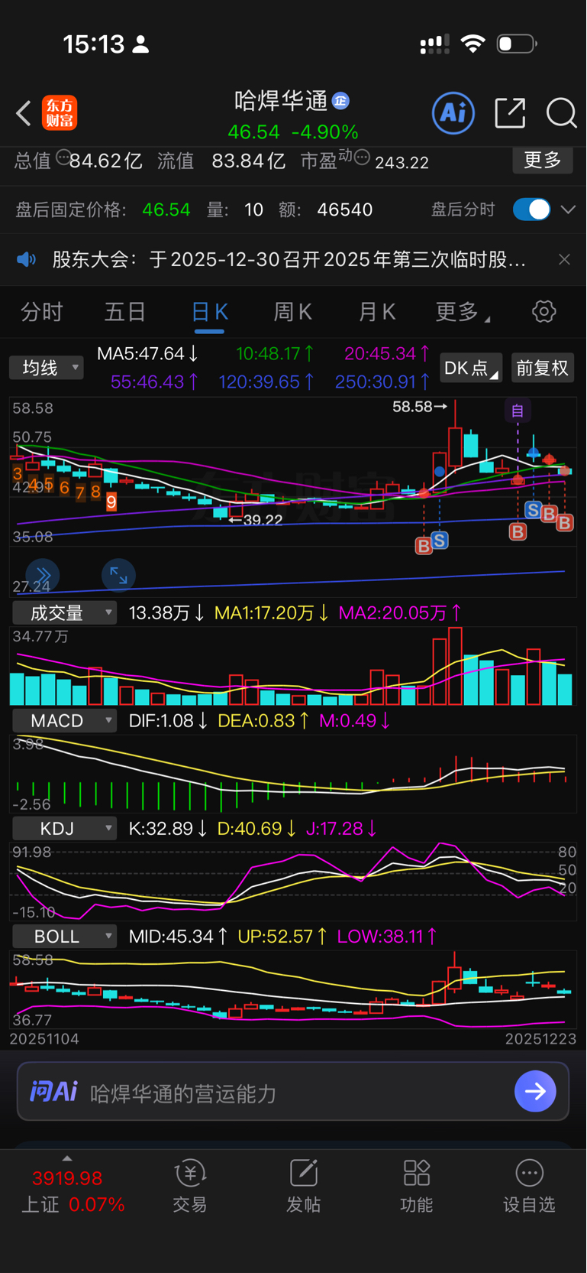This screenshot has height=1273, width=587.
Task: Tap the 更多 button beside 市盈
Action: 543,161
